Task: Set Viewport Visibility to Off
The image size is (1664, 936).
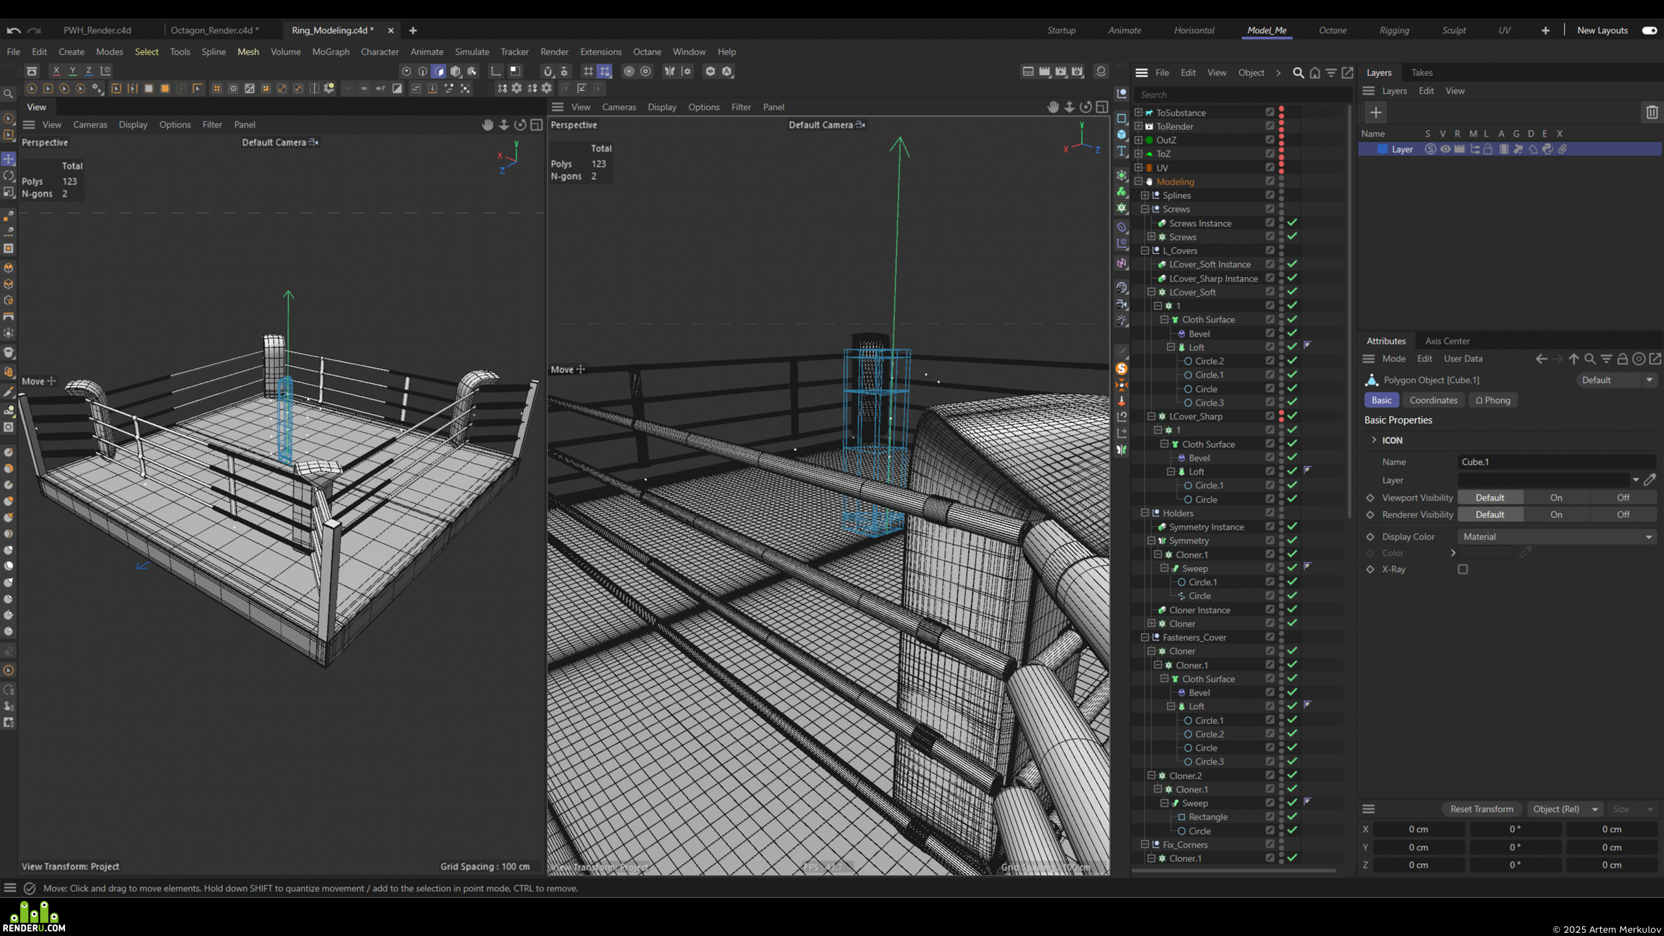Action: pos(1623,498)
